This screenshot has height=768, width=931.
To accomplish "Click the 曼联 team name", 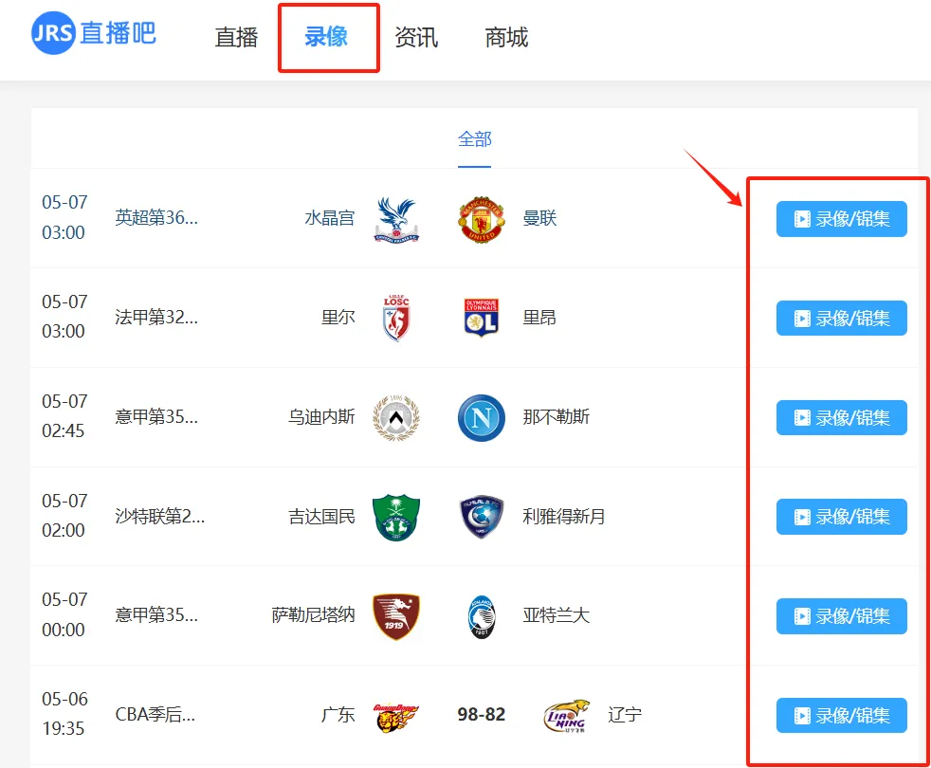I will (539, 218).
